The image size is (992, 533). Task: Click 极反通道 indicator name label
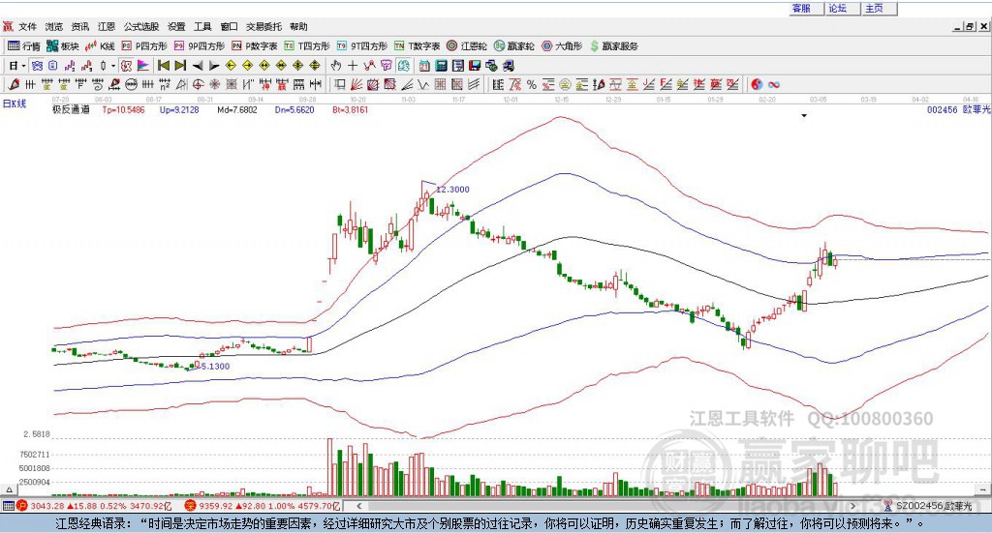coord(71,110)
